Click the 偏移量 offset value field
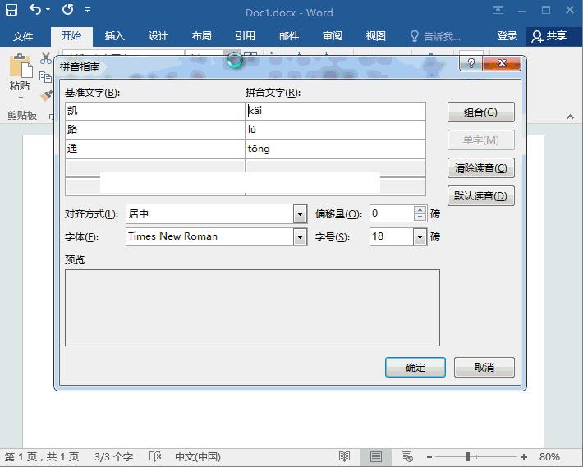Image resolution: width=583 pixels, height=467 pixels. [x=392, y=213]
